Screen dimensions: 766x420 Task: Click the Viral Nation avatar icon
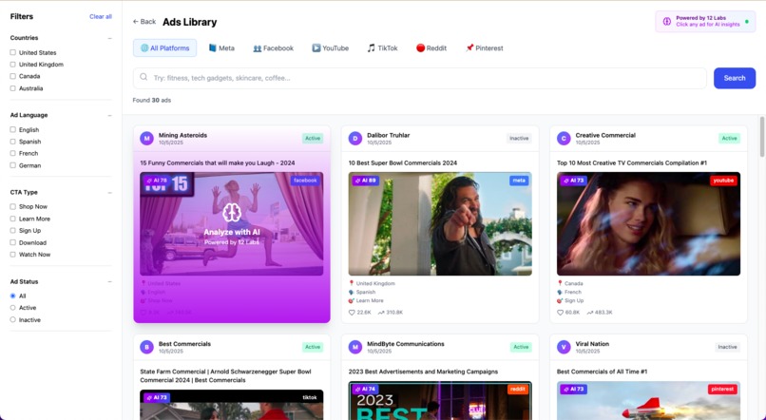564,347
